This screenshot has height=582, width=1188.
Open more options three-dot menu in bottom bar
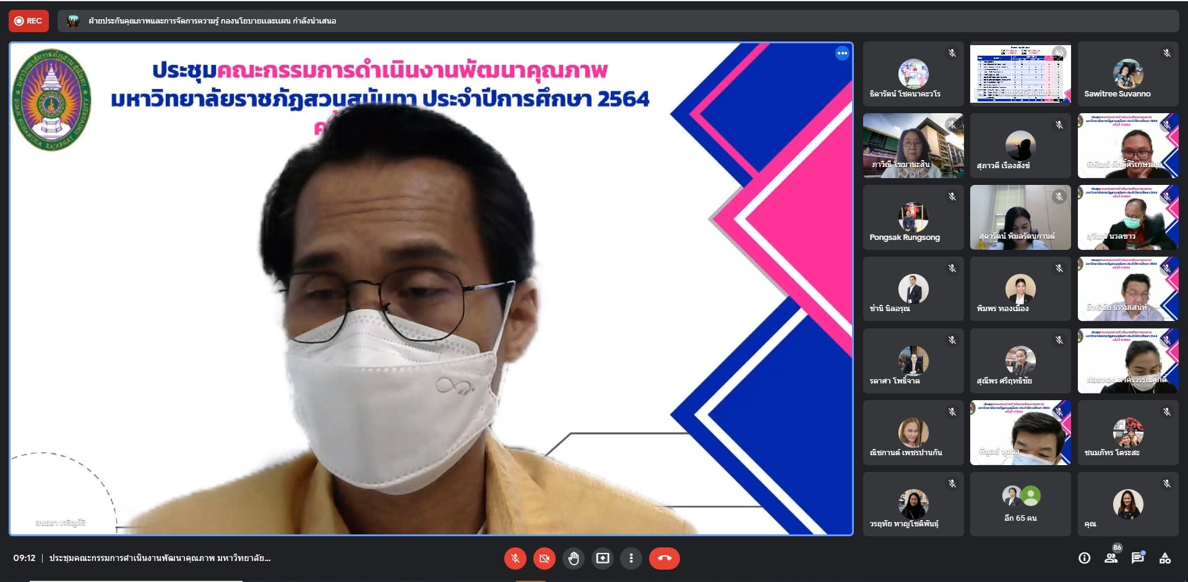point(631,558)
